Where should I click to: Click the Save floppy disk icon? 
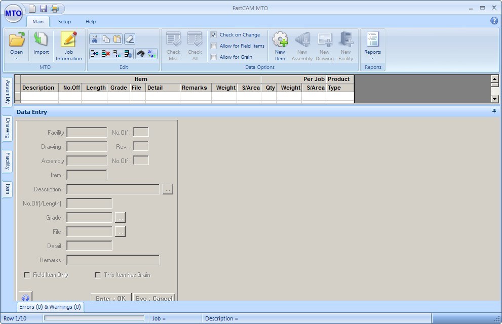(x=44, y=9)
